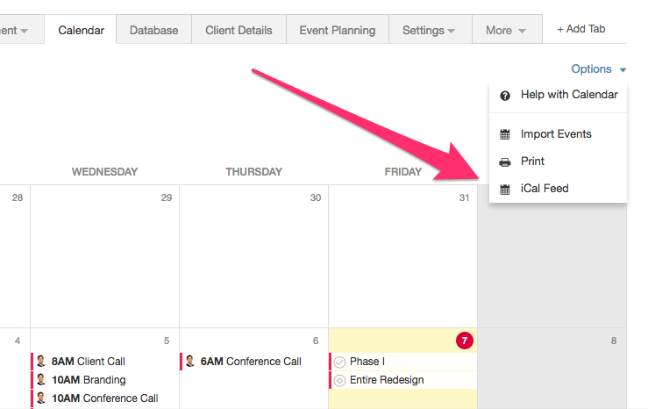Click the avatar beside 6AM Conference Call

[x=190, y=361]
